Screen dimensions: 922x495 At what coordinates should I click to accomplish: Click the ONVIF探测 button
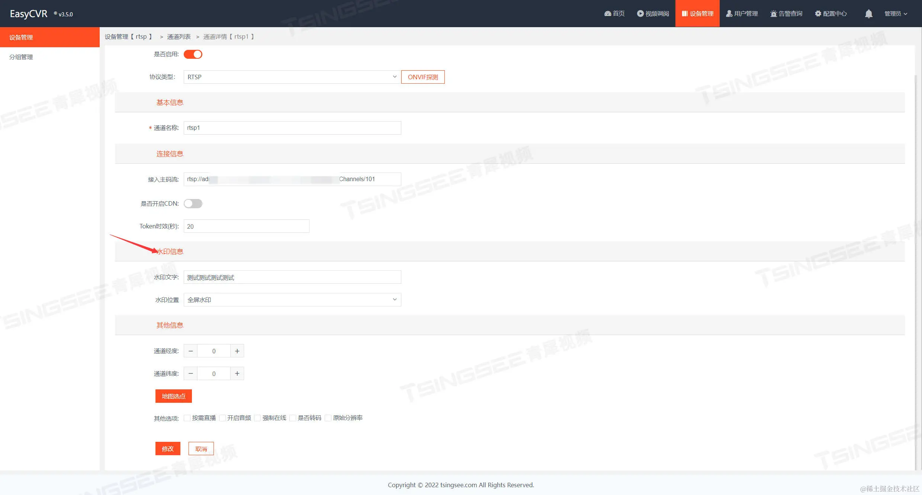[423, 77]
